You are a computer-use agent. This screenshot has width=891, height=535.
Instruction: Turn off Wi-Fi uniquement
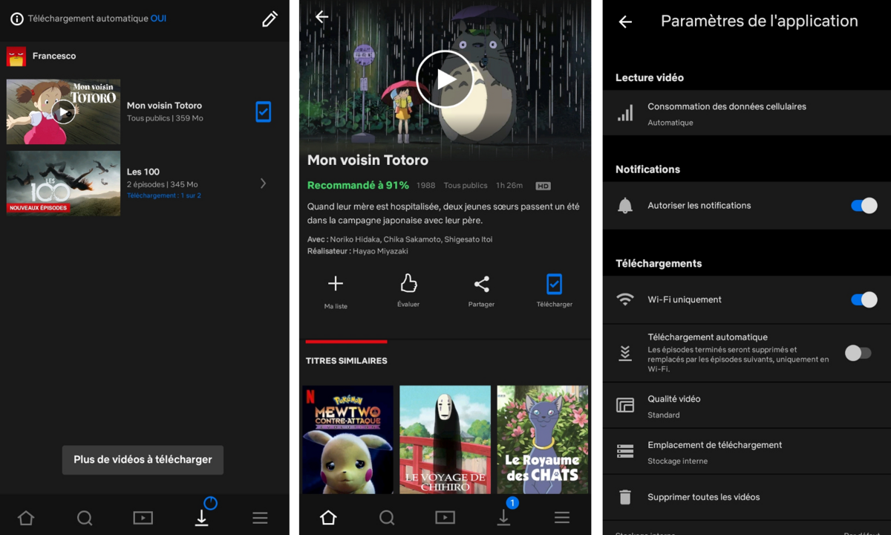(864, 299)
